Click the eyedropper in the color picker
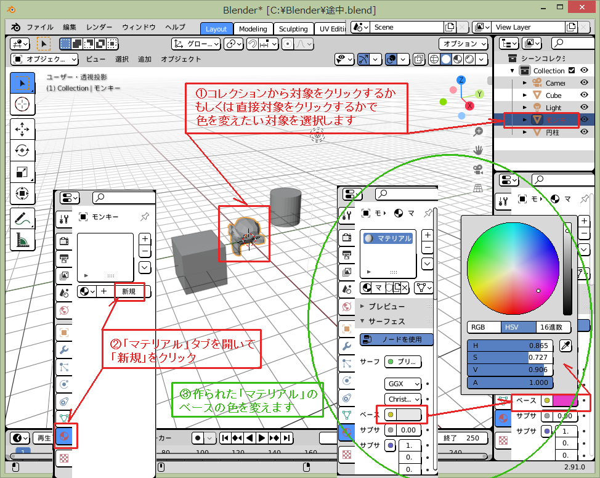The height and width of the screenshot is (478, 600). point(565,346)
